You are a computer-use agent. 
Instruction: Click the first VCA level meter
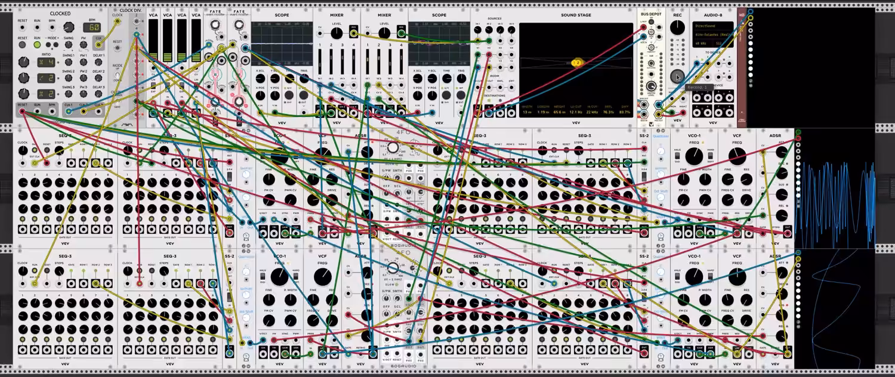click(153, 42)
